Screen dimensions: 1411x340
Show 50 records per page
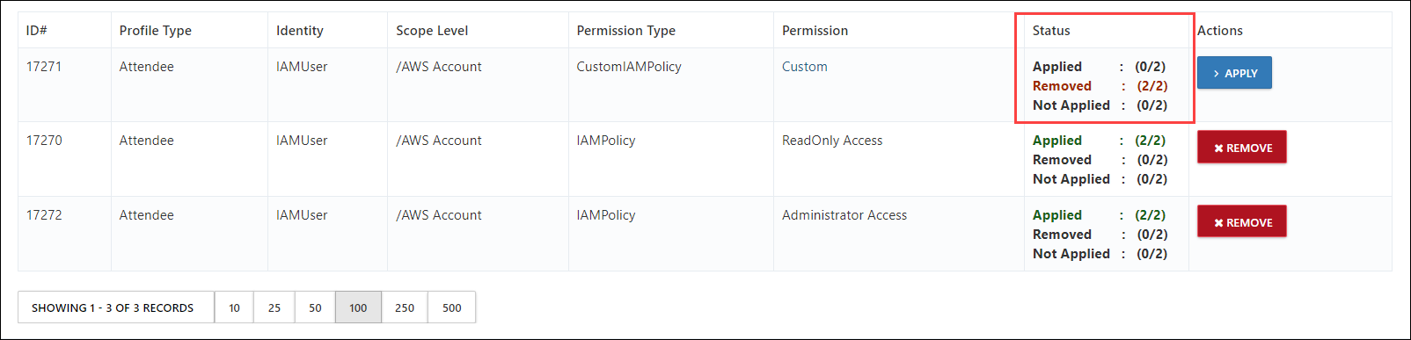[315, 307]
